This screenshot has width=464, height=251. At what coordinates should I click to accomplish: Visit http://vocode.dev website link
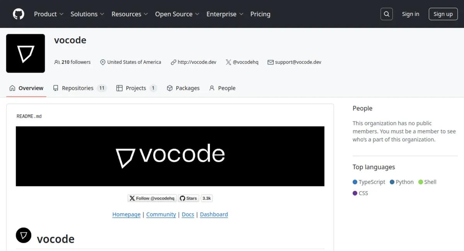197,62
